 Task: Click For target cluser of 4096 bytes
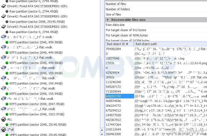156,35
